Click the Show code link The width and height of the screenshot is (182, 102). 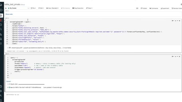[x=9, y=14]
